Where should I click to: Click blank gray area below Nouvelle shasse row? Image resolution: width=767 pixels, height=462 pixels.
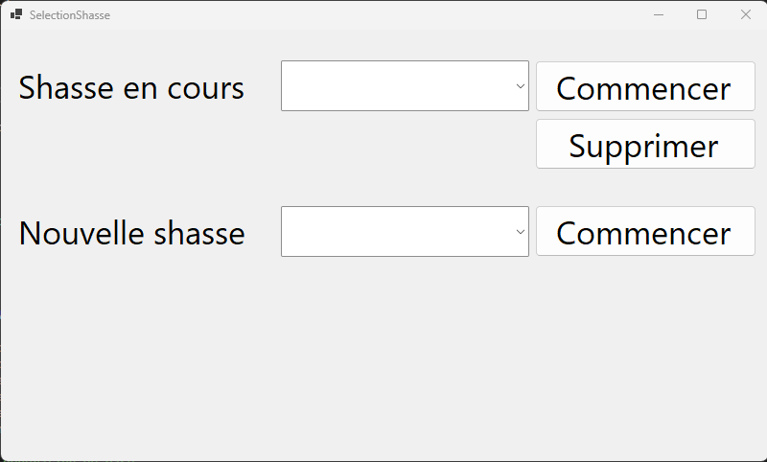pyautogui.click(x=383, y=355)
